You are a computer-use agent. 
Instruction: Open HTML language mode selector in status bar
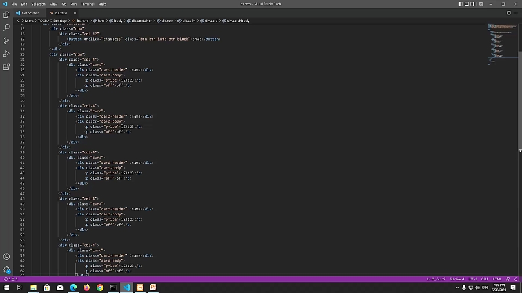[x=496, y=279]
